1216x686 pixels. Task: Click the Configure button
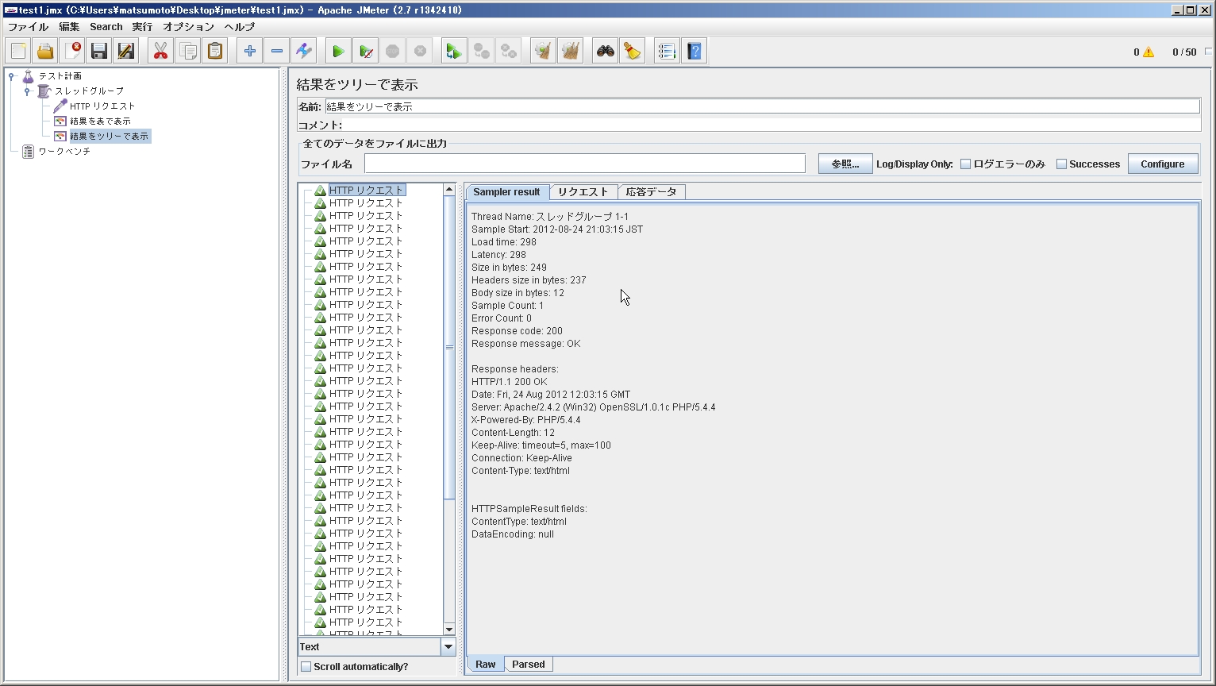click(1163, 164)
